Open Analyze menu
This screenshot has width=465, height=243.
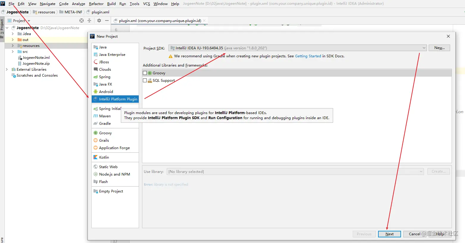[79, 4]
